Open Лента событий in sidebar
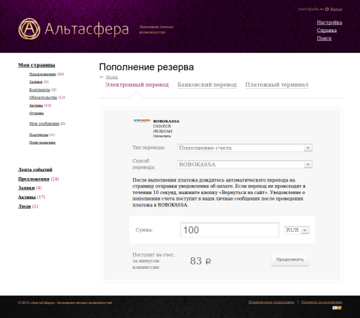 [x=35, y=170]
